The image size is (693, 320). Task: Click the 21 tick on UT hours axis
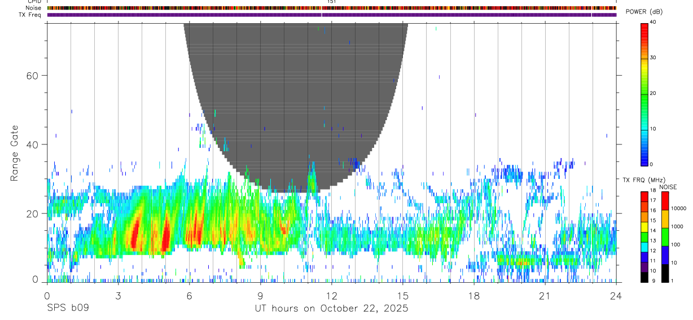click(545, 296)
